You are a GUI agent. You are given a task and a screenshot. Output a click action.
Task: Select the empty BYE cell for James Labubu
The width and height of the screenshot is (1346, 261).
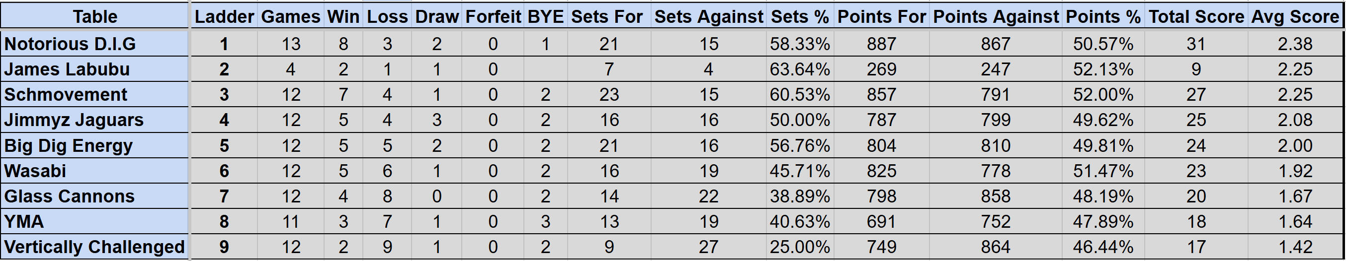tap(545, 69)
